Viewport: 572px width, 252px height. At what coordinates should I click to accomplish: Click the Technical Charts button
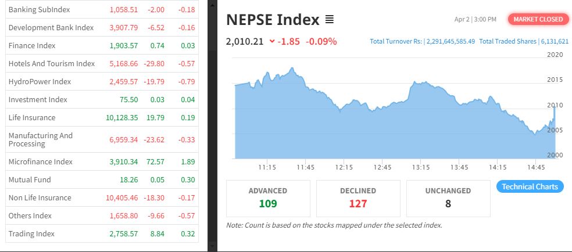click(530, 186)
